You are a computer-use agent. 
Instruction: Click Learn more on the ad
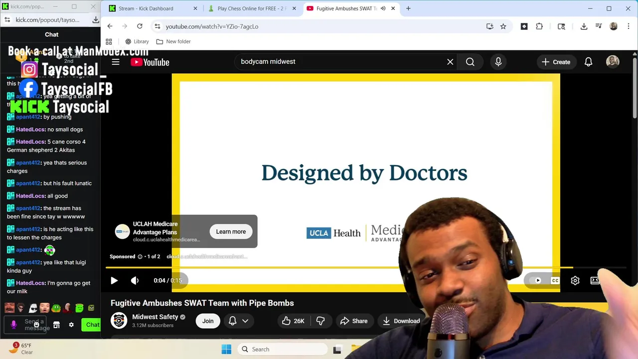click(231, 231)
